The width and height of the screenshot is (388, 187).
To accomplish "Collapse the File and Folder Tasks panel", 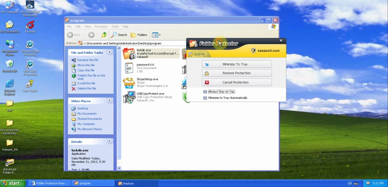I will click(x=110, y=52).
